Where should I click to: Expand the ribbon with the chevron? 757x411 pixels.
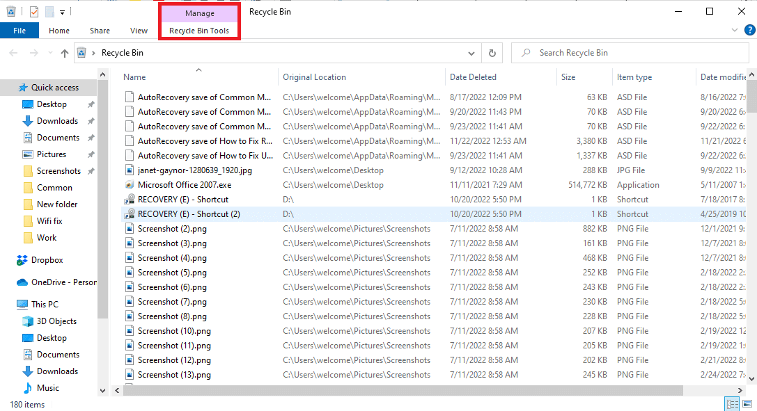[735, 31]
